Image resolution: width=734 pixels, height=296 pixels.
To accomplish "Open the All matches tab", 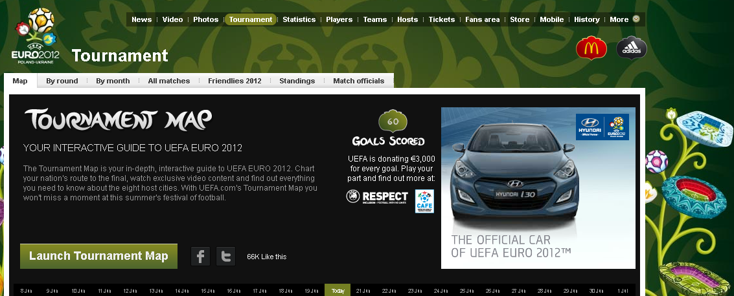I will click(x=169, y=81).
